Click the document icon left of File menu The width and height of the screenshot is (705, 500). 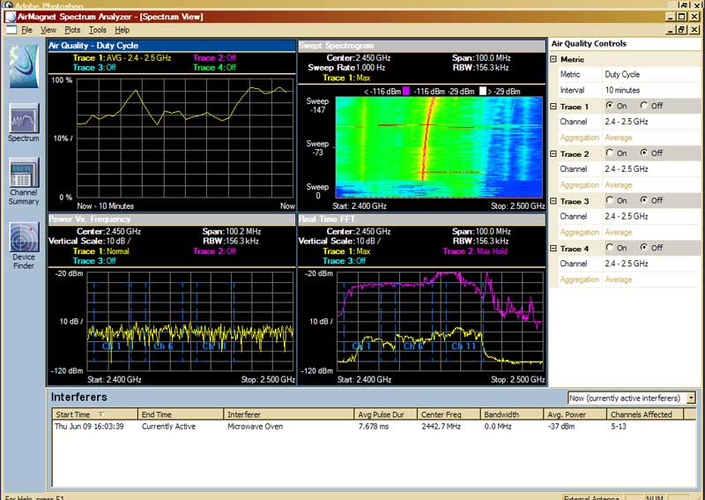[x=11, y=30]
